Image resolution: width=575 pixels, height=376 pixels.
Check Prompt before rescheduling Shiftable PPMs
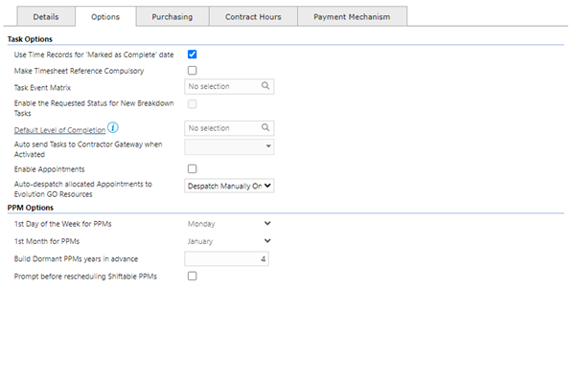tap(193, 276)
